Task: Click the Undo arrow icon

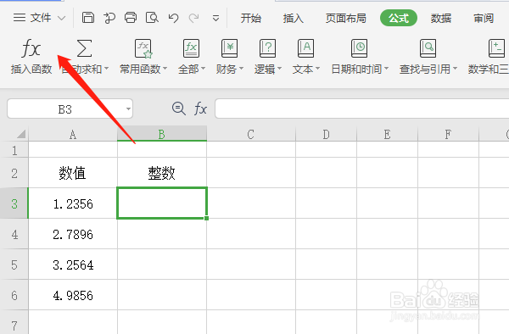Action: (x=173, y=18)
